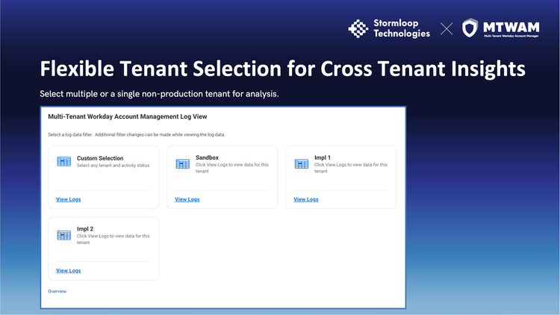Click the Impl 2 tenant table icon
The image size is (560, 315).
pos(64,235)
